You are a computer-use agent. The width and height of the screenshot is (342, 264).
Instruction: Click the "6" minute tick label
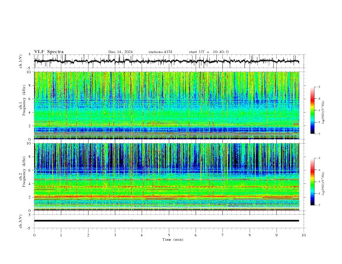(196, 235)
